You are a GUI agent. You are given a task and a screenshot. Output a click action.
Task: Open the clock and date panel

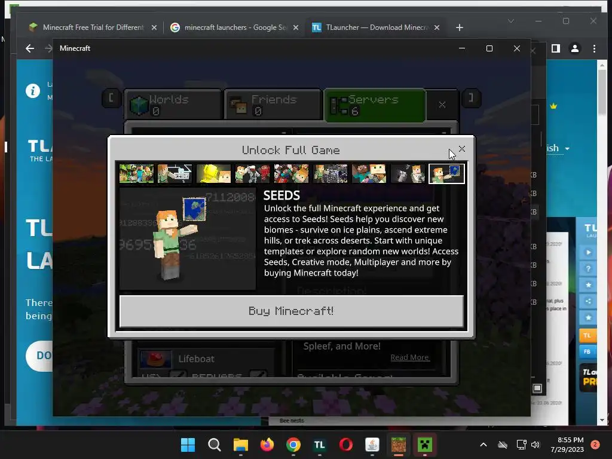point(567,445)
